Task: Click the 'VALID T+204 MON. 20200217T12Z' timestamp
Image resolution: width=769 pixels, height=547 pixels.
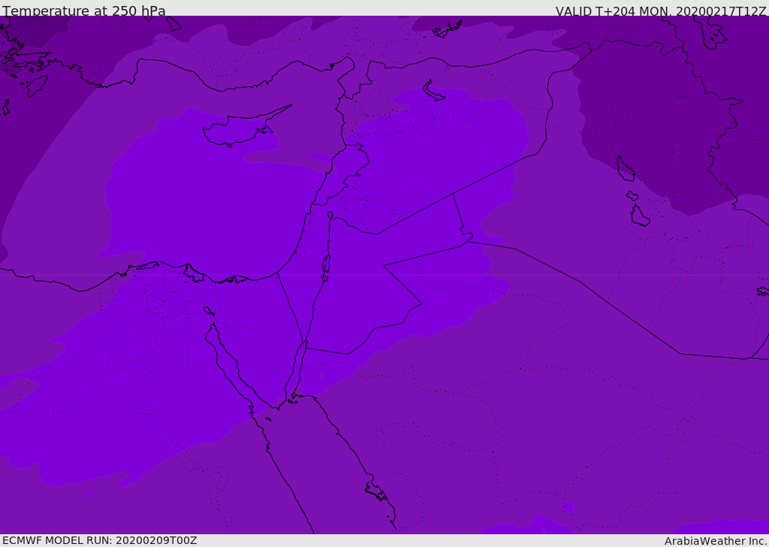Action: [x=660, y=11]
